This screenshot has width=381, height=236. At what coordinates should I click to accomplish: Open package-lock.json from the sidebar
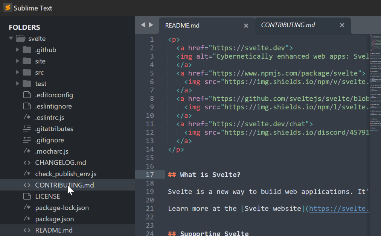point(62,207)
